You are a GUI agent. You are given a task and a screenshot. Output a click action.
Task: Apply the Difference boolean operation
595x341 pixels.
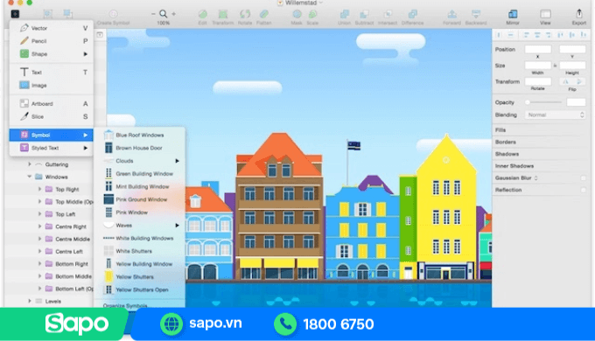(412, 14)
